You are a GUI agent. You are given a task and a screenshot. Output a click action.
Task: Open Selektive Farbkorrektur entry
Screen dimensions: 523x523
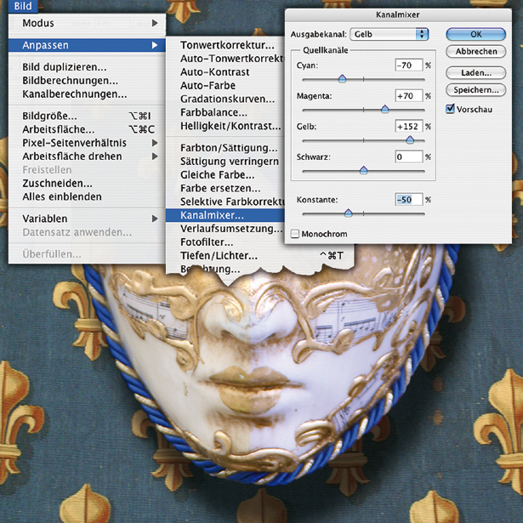click(232, 202)
